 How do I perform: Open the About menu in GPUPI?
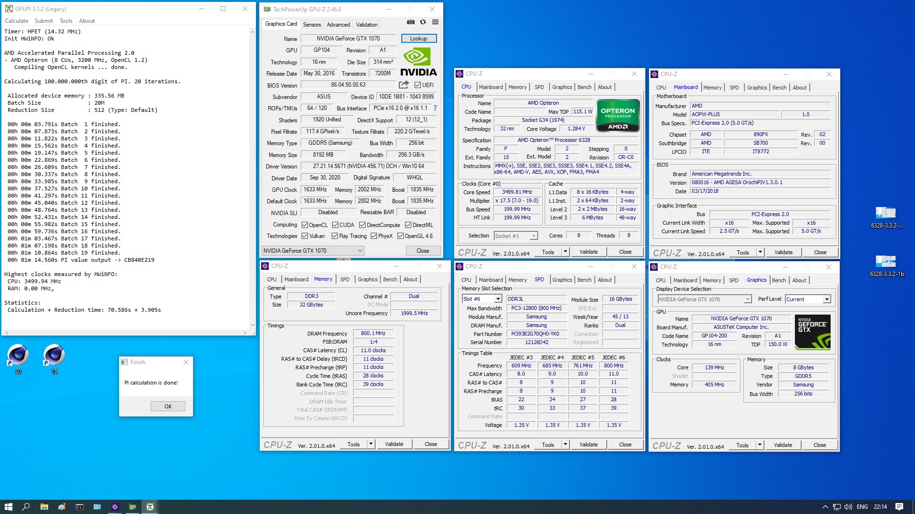pos(87,21)
